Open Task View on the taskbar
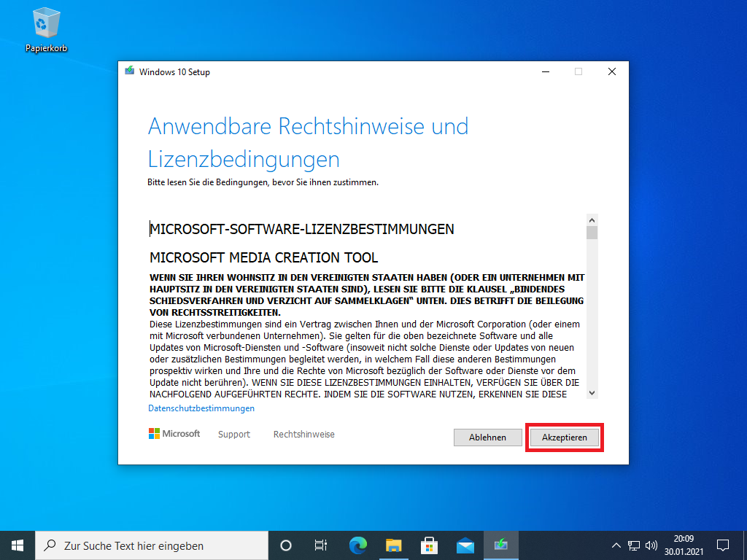747x560 pixels. tap(321, 545)
